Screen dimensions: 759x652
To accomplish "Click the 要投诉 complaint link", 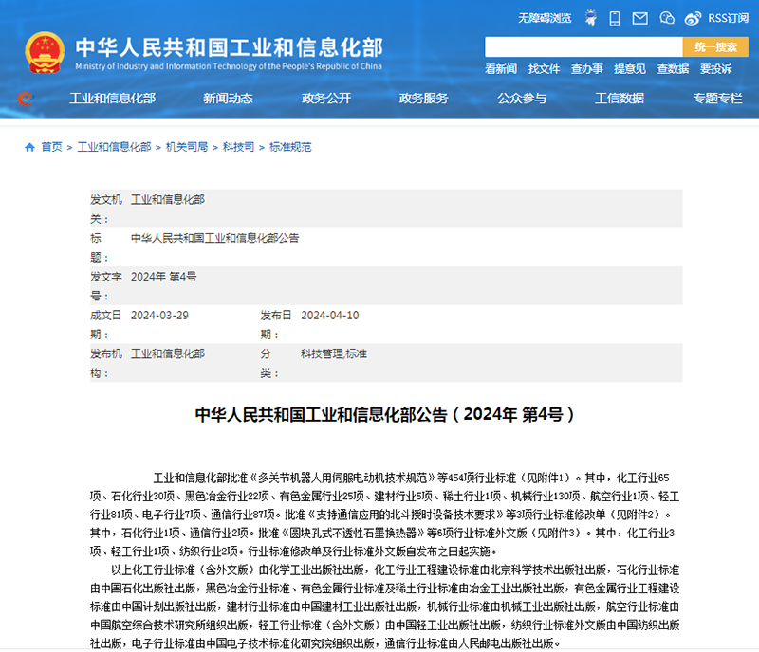I will pyautogui.click(x=714, y=67).
